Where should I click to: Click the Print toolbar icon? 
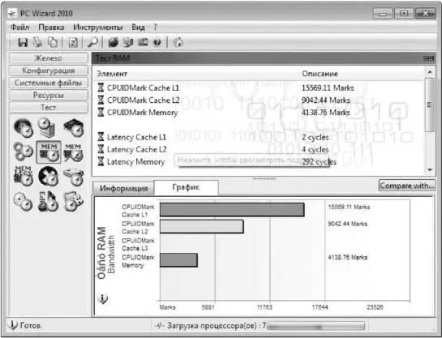pyautogui.click(x=37, y=42)
